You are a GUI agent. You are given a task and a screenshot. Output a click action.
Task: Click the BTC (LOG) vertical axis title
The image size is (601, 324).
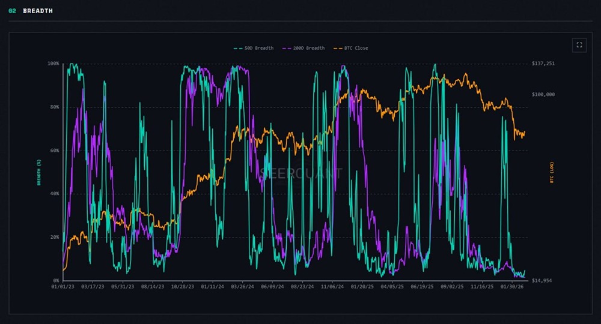pos(552,173)
